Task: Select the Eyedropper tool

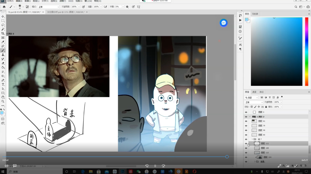Action: point(3,42)
